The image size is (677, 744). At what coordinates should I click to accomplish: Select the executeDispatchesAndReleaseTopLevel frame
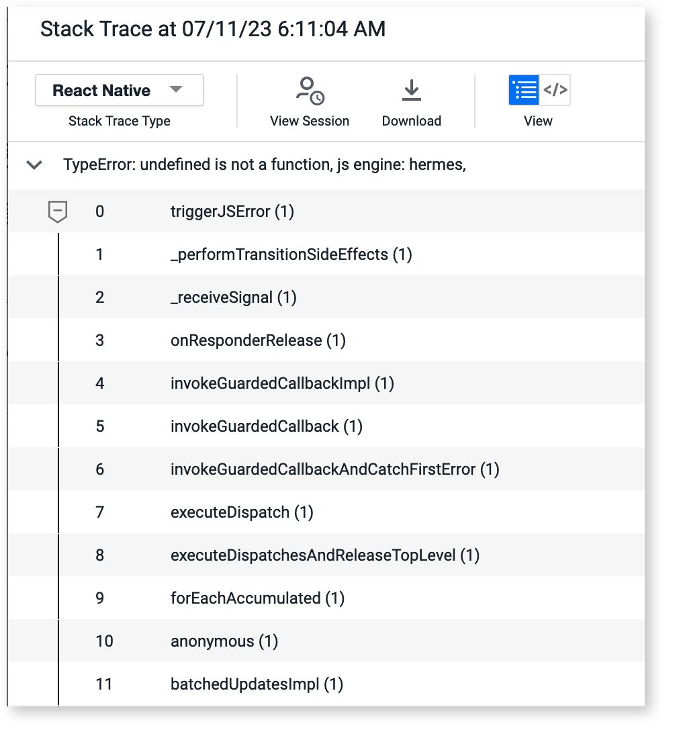coord(326,555)
